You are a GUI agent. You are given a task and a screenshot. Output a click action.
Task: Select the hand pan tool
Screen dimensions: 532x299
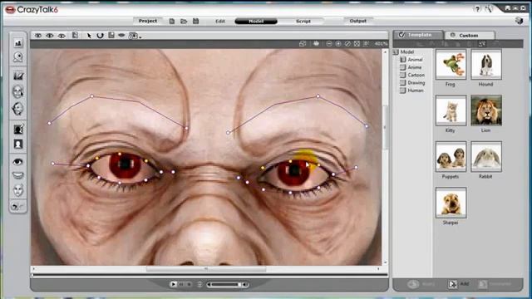click(x=316, y=44)
